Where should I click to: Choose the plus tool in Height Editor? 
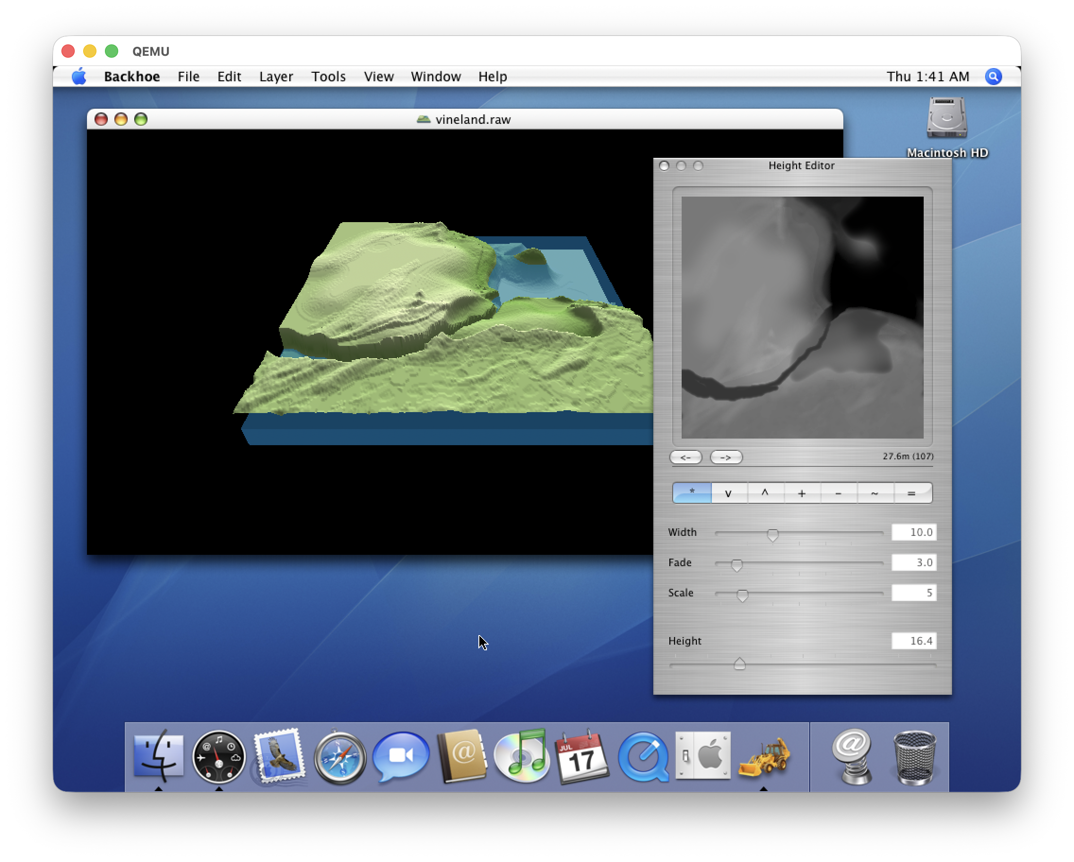[802, 492]
